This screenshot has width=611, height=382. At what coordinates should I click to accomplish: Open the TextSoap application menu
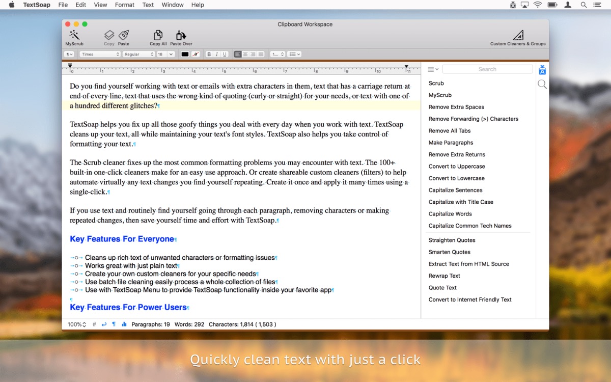37,5
